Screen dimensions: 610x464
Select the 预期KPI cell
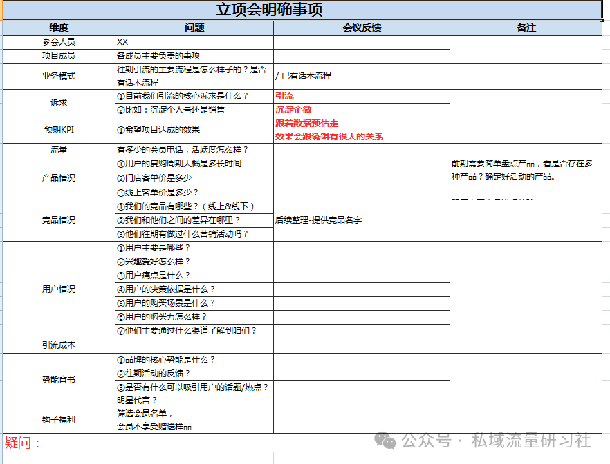tap(59, 130)
